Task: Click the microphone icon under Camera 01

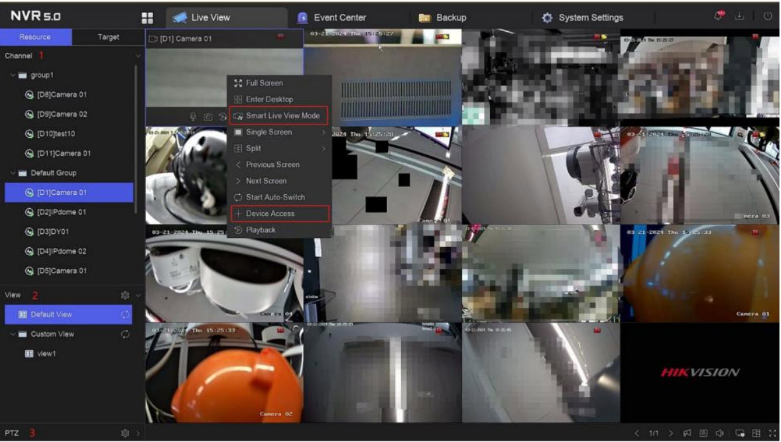Action: coord(193,117)
